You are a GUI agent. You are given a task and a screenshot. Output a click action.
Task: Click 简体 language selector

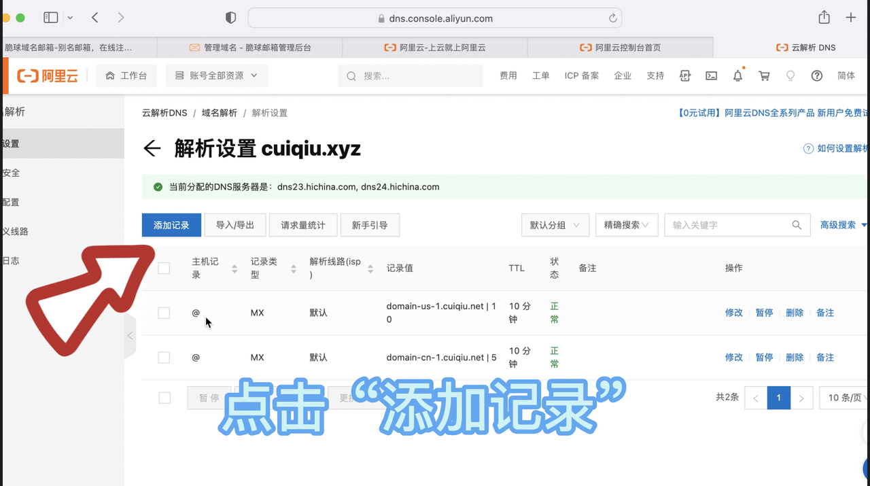pos(846,75)
